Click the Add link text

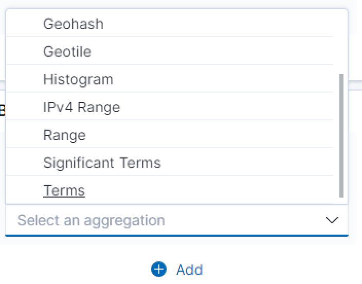(x=189, y=270)
